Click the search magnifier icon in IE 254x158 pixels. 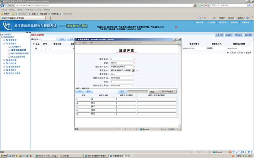pyautogui.click(x=250, y=5)
